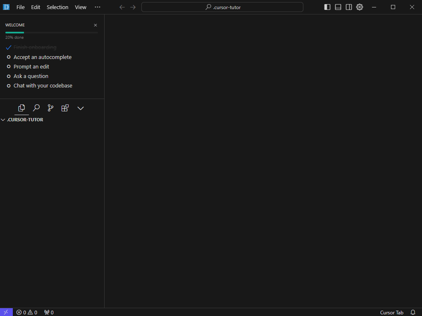
Task: Go back with the left arrow
Action: [122, 7]
